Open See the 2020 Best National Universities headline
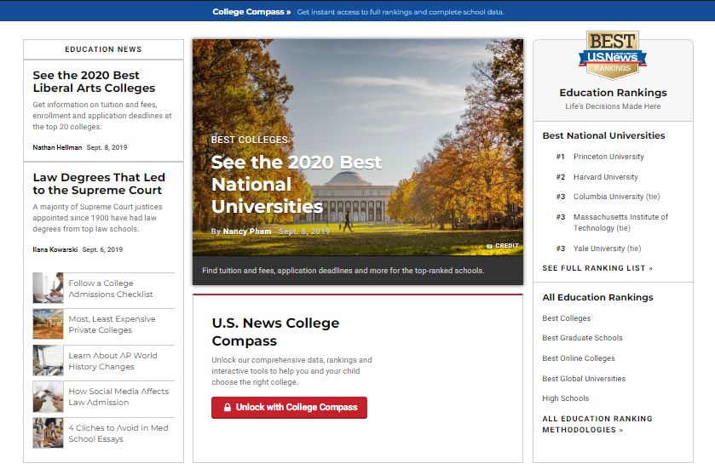 (296, 184)
